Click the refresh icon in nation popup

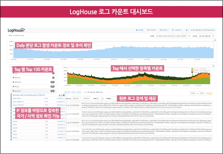coord(62,95)
